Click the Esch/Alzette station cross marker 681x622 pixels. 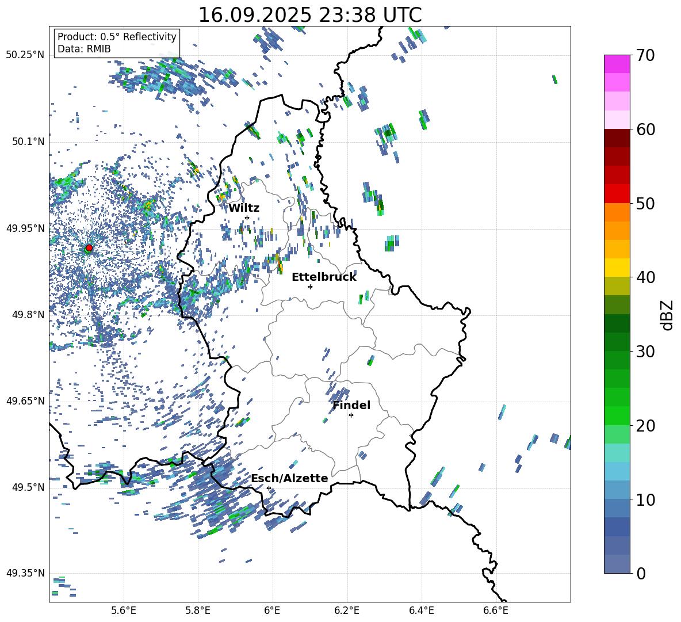[x=269, y=488]
